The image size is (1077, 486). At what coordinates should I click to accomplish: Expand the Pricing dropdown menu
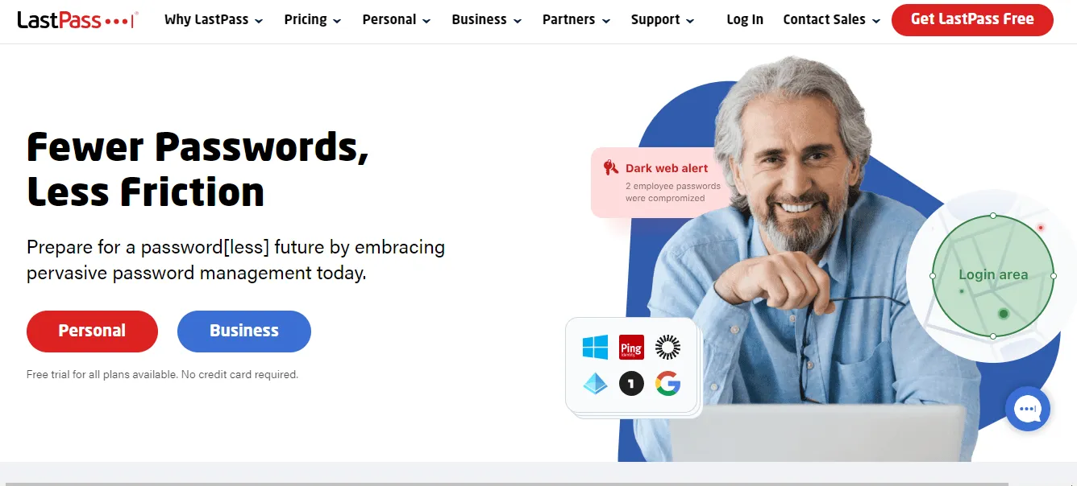[313, 20]
